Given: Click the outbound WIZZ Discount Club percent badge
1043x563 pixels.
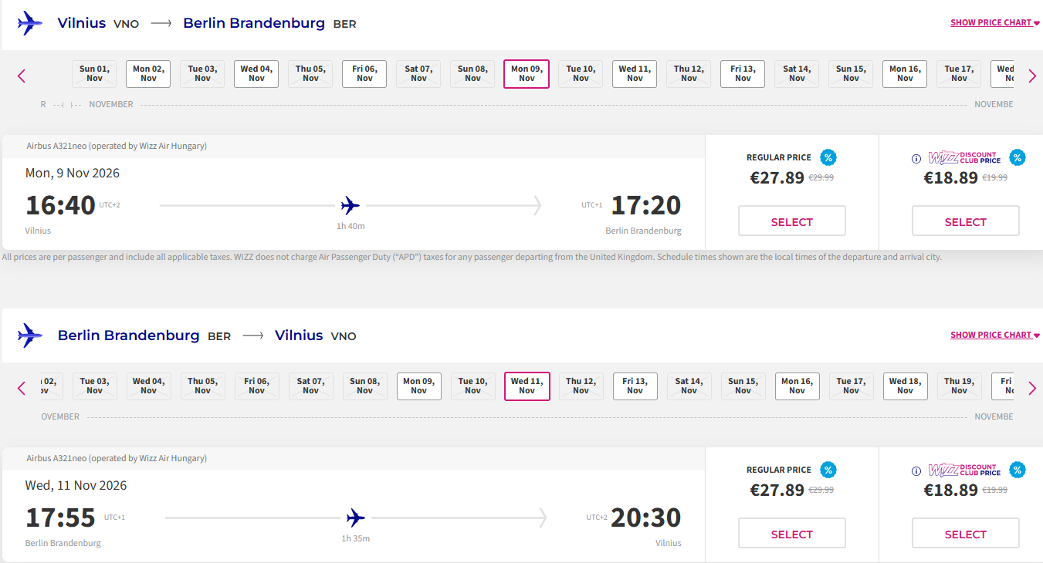Looking at the screenshot, I should pyautogui.click(x=1018, y=157).
